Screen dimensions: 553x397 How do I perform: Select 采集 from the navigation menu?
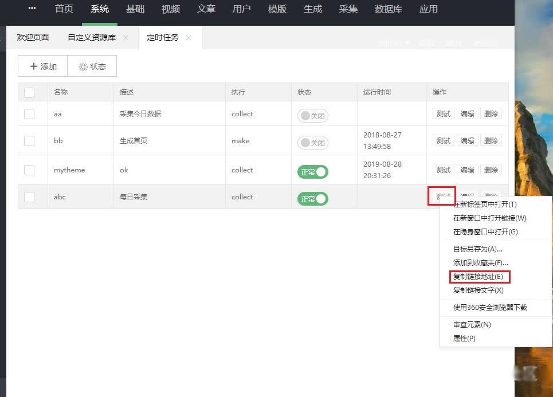pyautogui.click(x=348, y=9)
